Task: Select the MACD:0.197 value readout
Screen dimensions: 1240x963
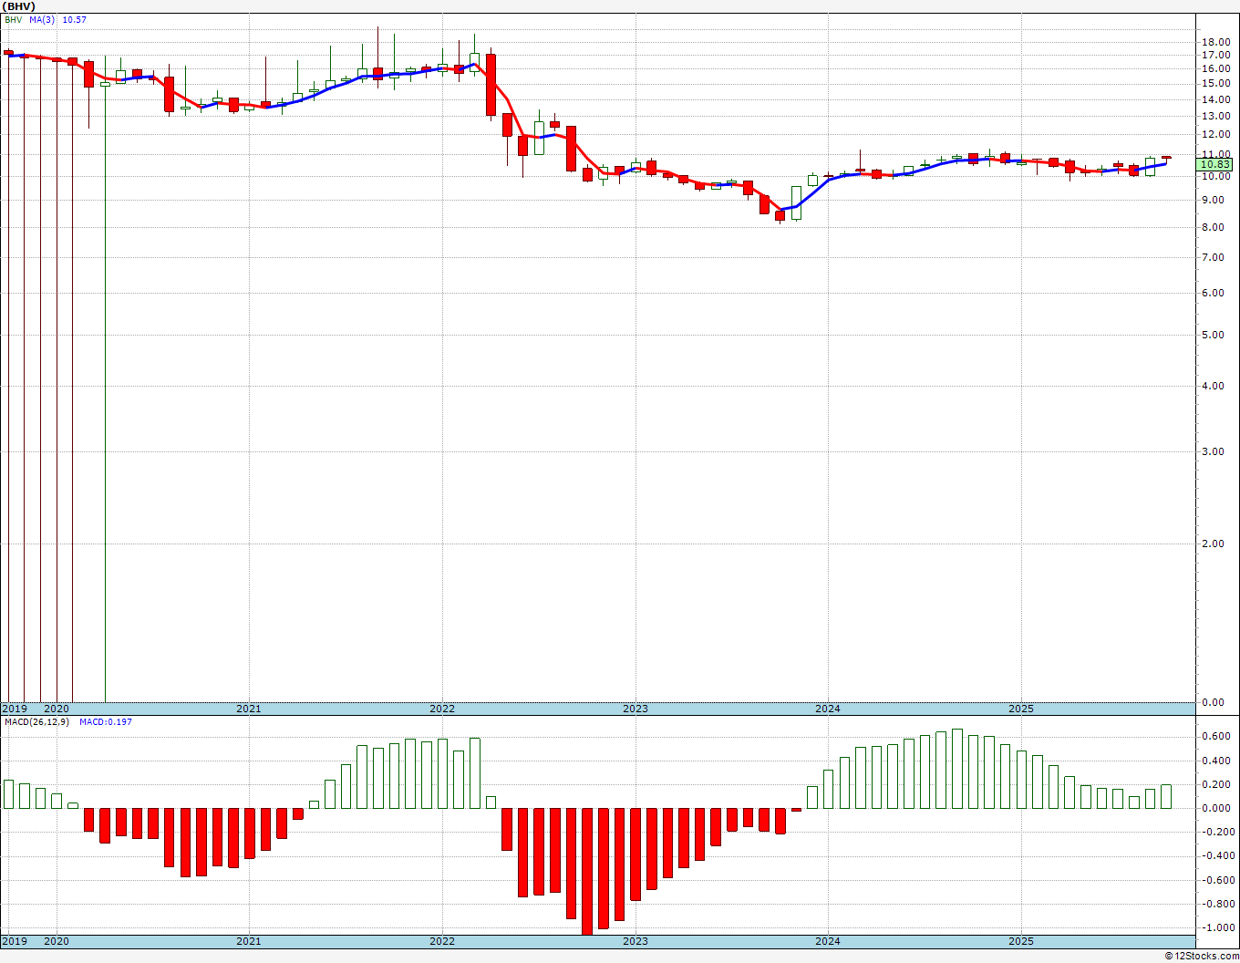Action: click(x=106, y=722)
